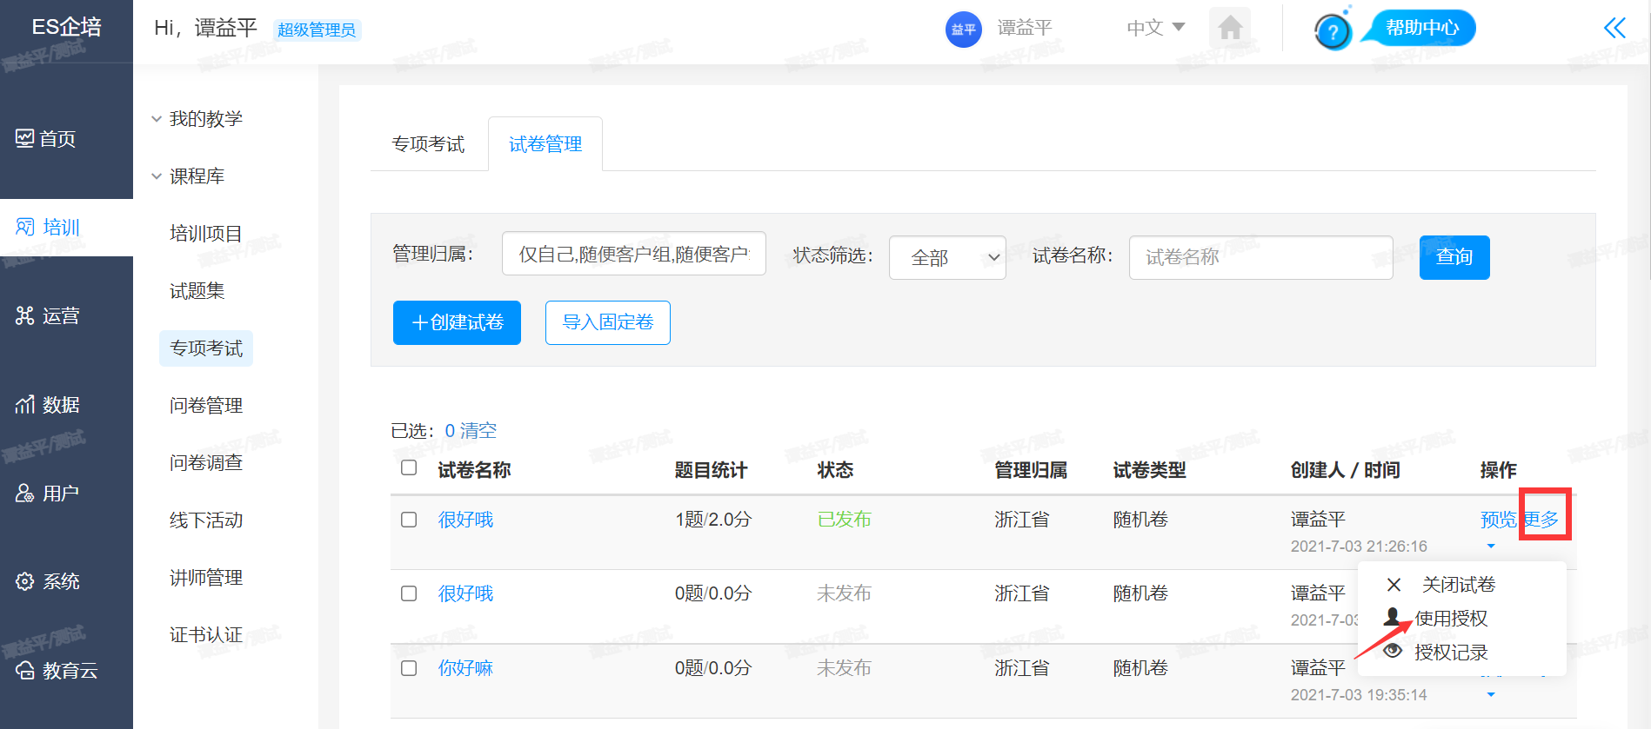Click the 创建人 / 时间 column header
Image resolution: width=1651 pixels, height=729 pixels.
click(1345, 470)
